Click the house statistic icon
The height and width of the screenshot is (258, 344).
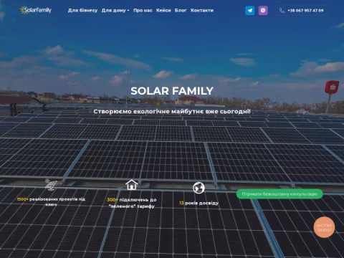[132, 185]
